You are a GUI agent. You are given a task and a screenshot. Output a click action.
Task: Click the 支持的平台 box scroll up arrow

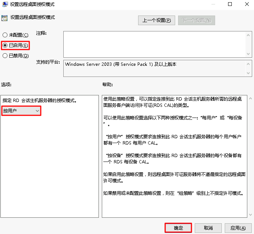pos(248,64)
